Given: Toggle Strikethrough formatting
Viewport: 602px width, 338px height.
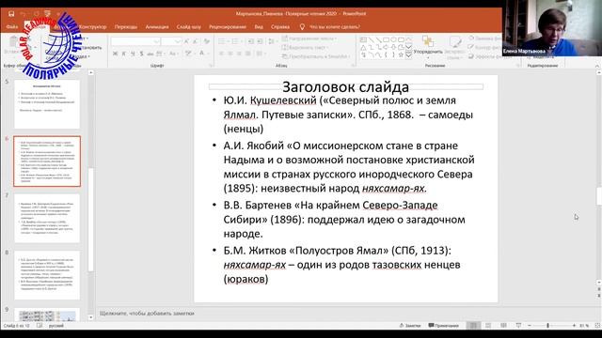Looking at the screenshot, I should tap(150, 54).
